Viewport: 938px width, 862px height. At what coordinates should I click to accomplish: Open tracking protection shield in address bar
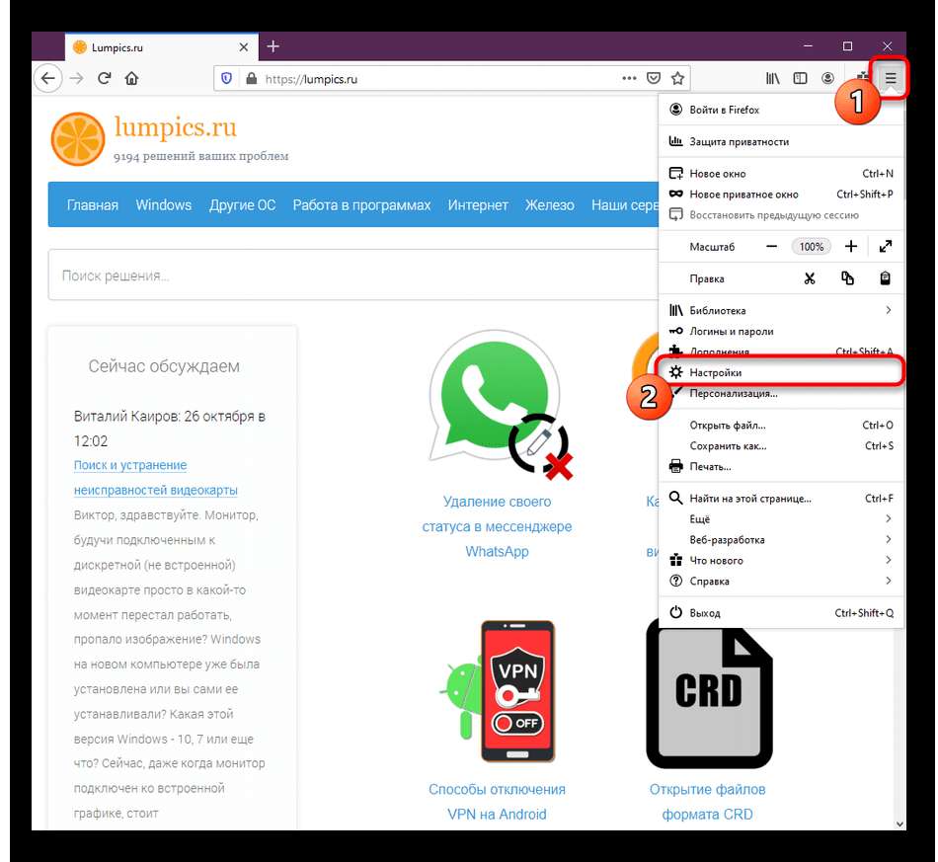pos(227,78)
